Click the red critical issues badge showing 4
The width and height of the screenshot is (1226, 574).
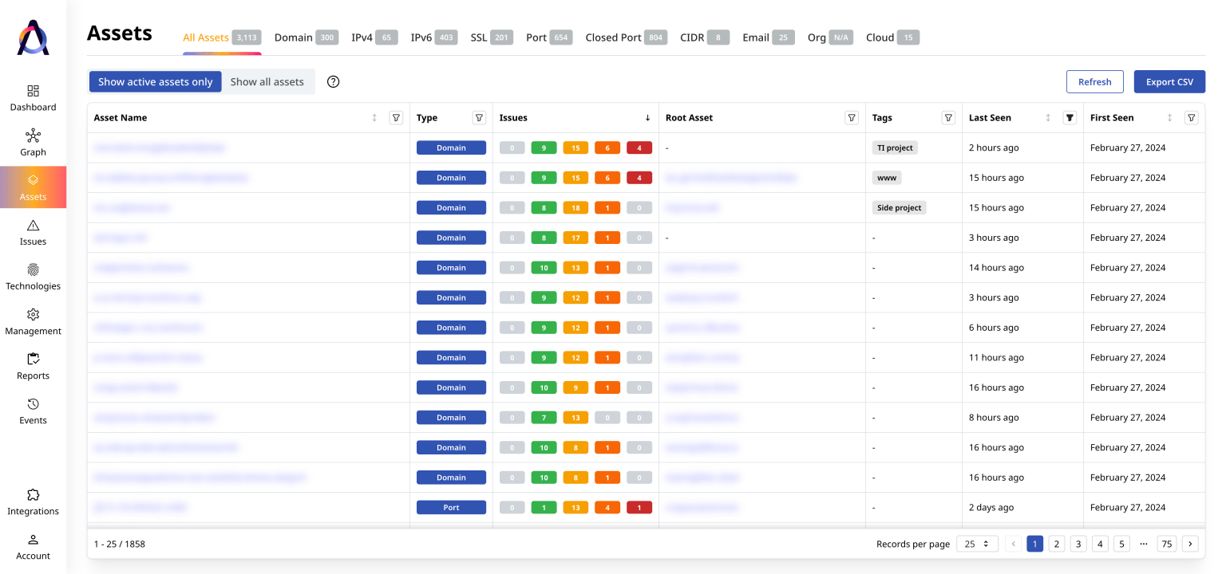tap(639, 147)
